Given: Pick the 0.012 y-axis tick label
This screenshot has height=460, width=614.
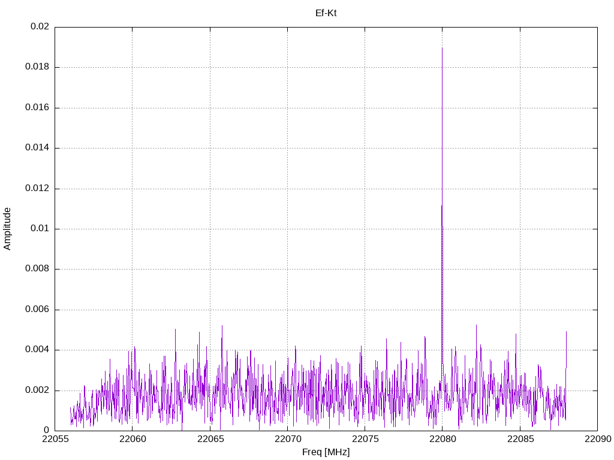Looking at the screenshot, I should coord(37,189).
